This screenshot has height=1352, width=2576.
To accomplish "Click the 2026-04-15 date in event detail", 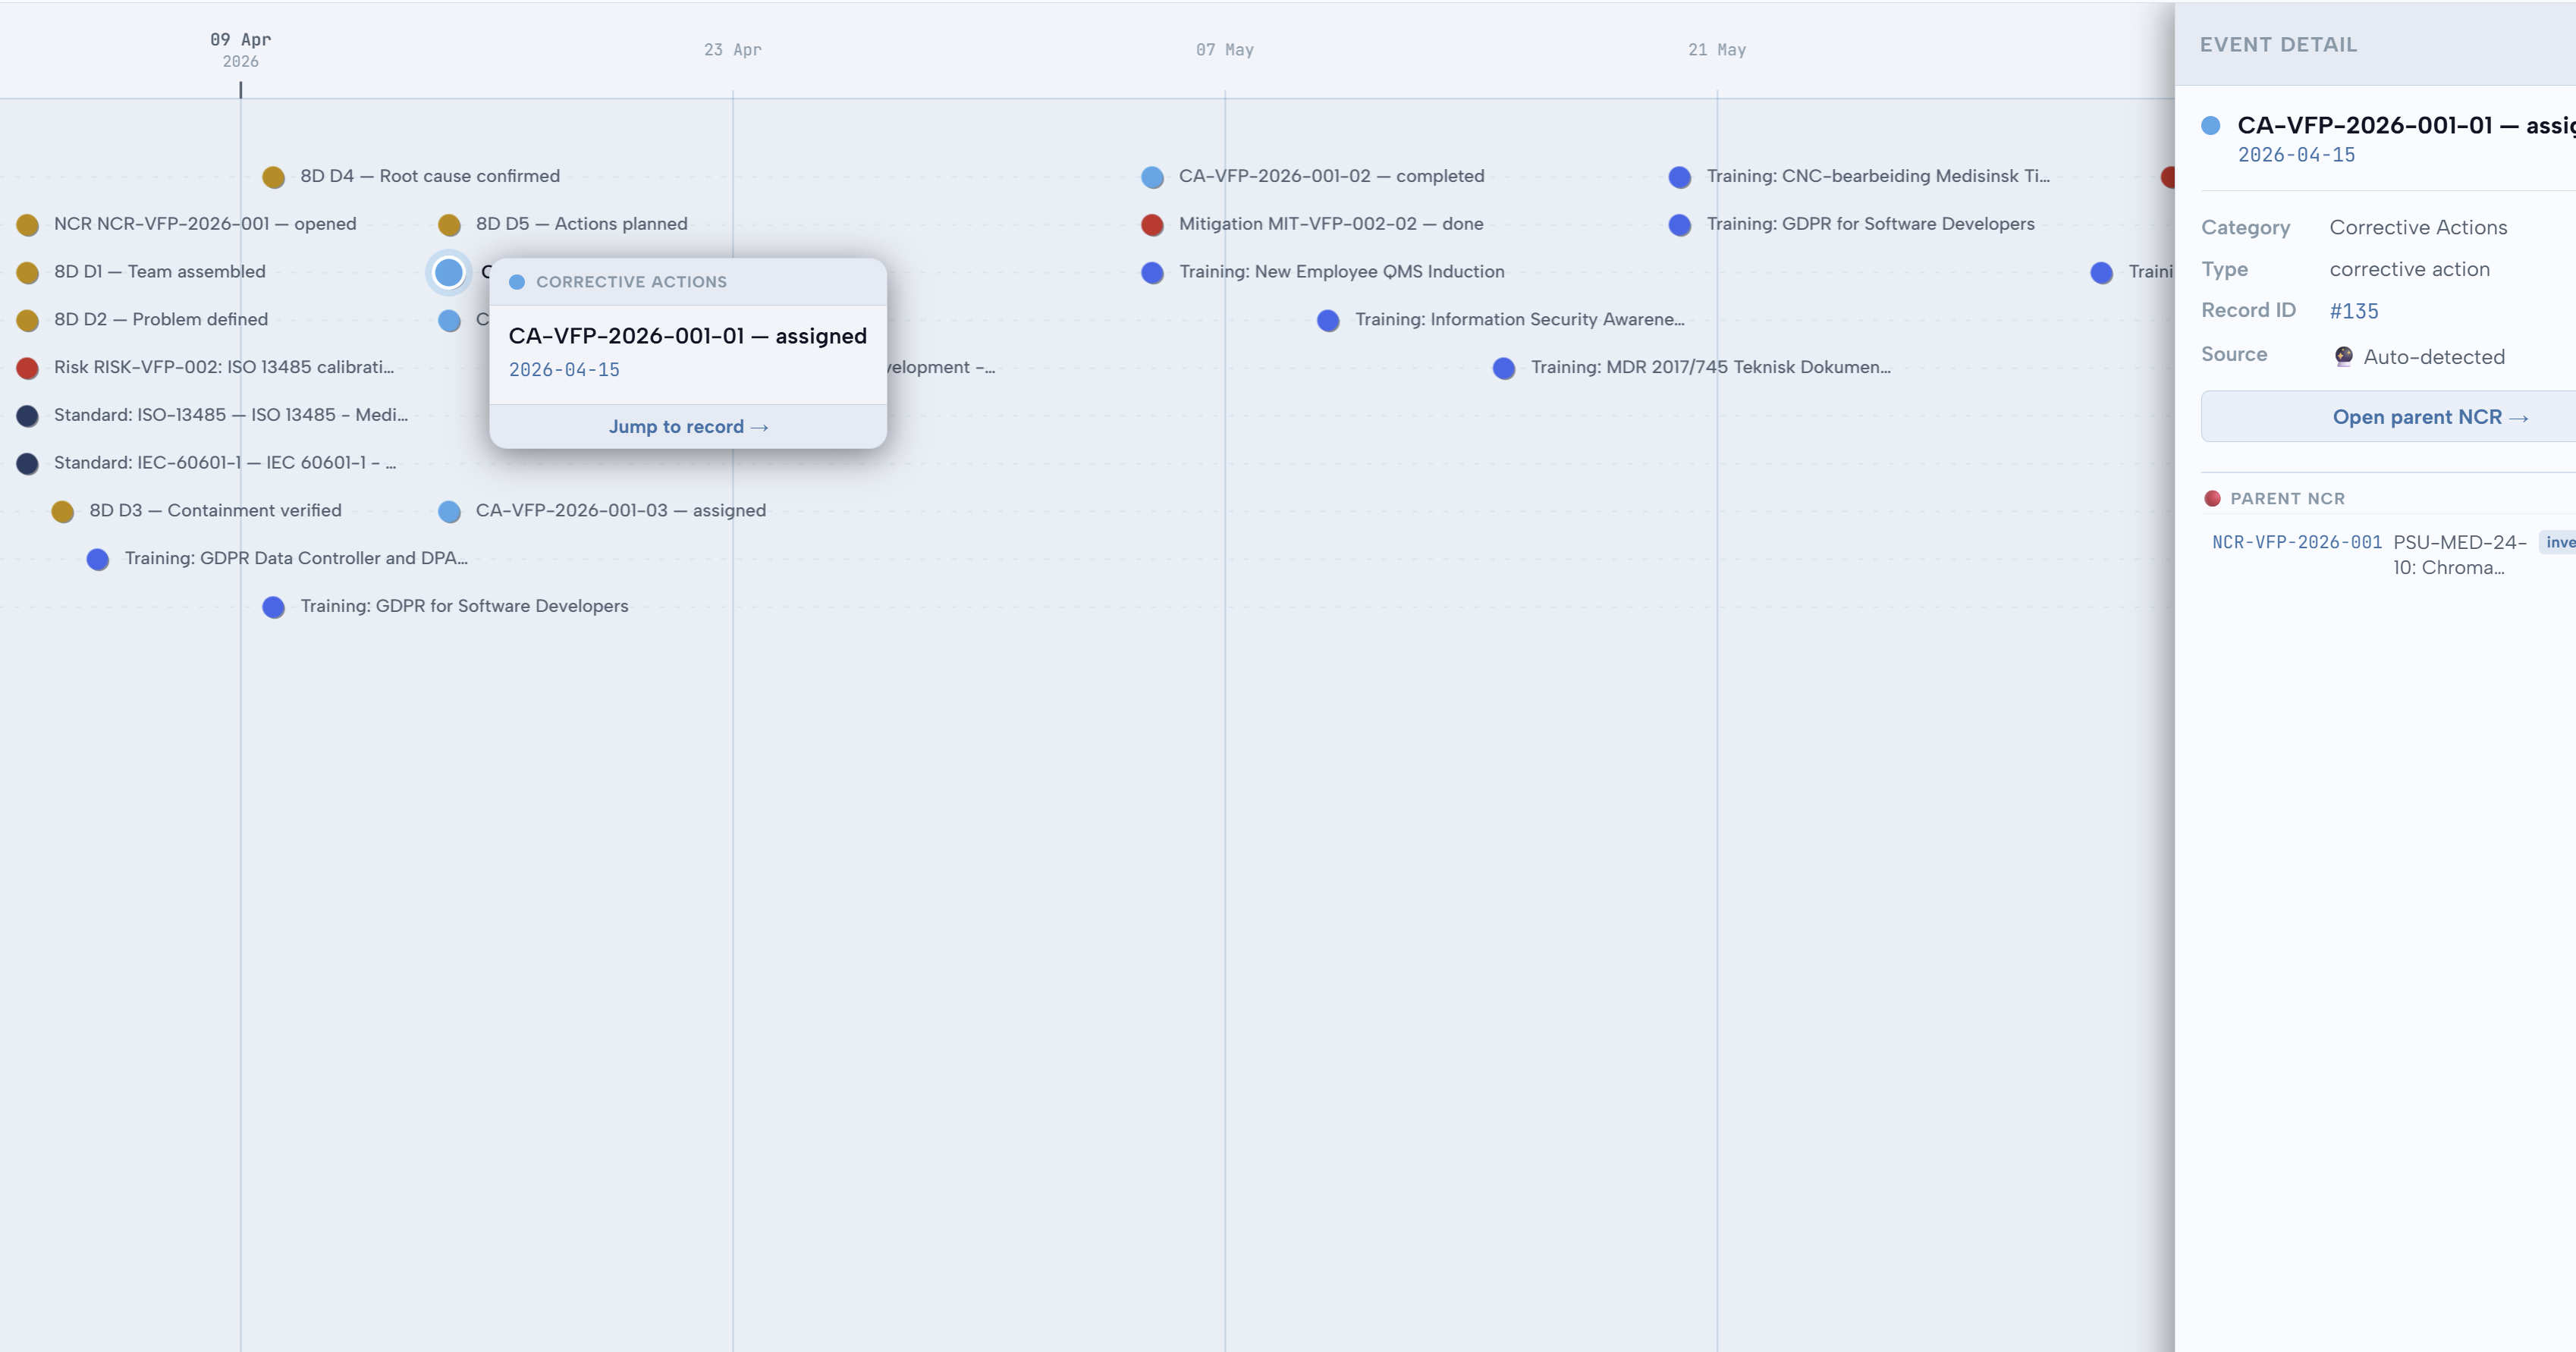I will [x=2296, y=155].
